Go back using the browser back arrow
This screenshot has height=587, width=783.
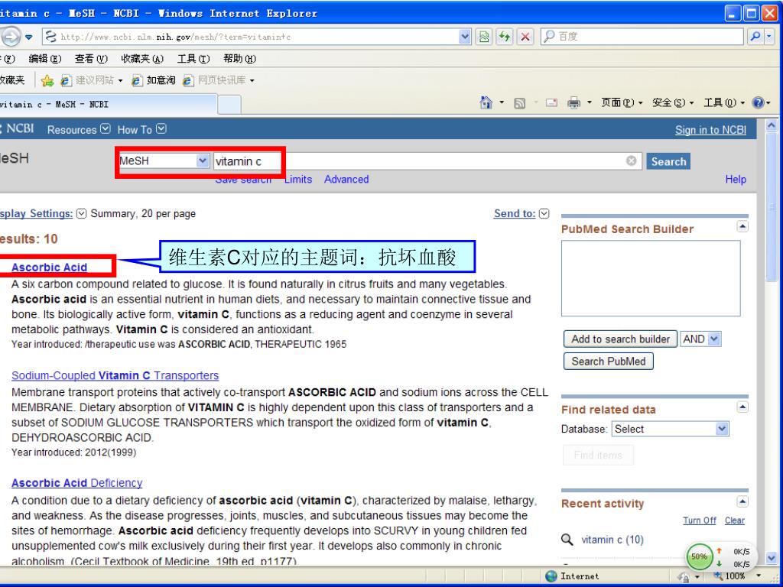[x=11, y=37]
